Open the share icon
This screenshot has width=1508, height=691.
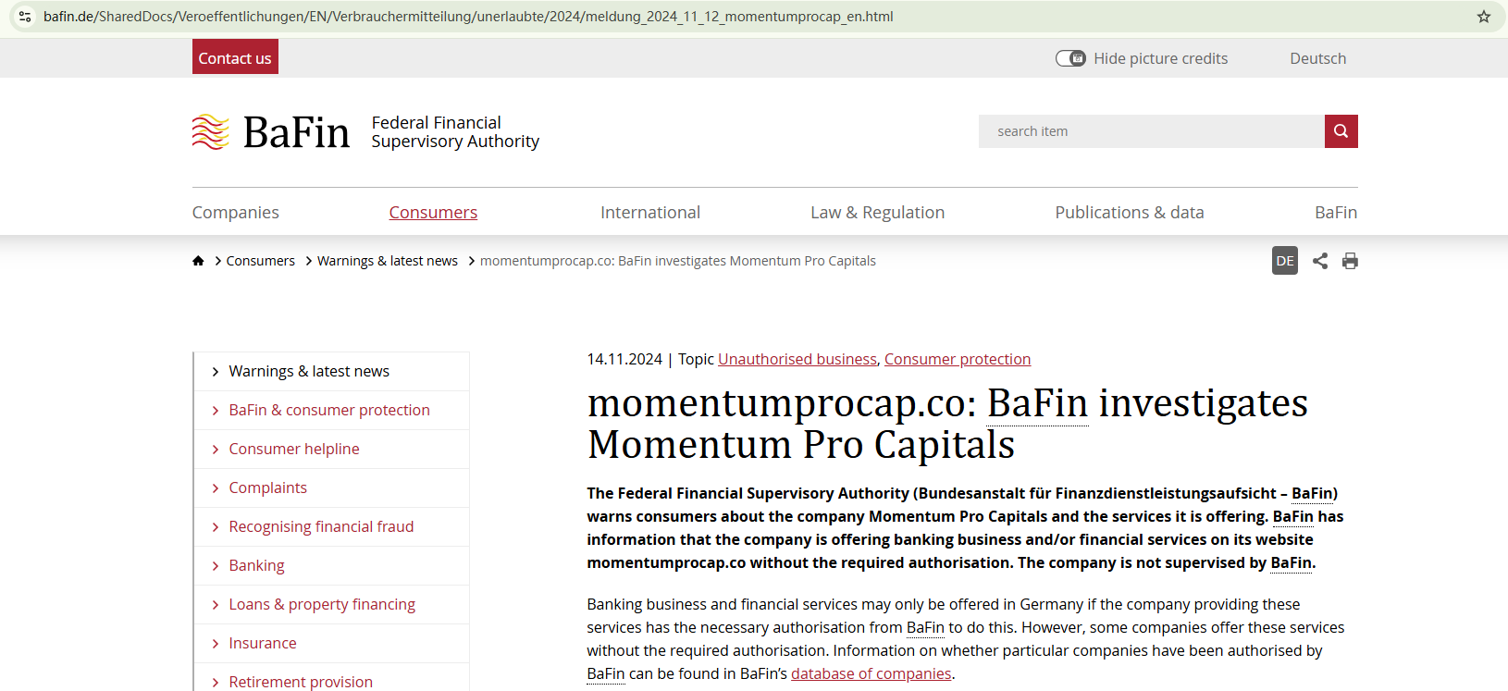[x=1320, y=261]
